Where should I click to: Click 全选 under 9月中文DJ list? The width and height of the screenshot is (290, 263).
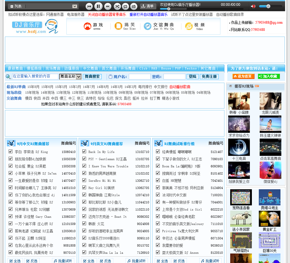(15, 261)
